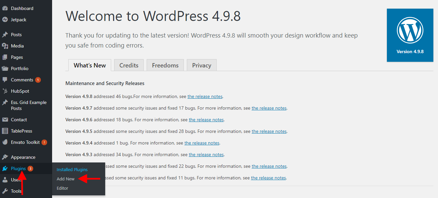The image size is (438, 198).
Task: Click the Plugins plug icon
Action: 5,168
